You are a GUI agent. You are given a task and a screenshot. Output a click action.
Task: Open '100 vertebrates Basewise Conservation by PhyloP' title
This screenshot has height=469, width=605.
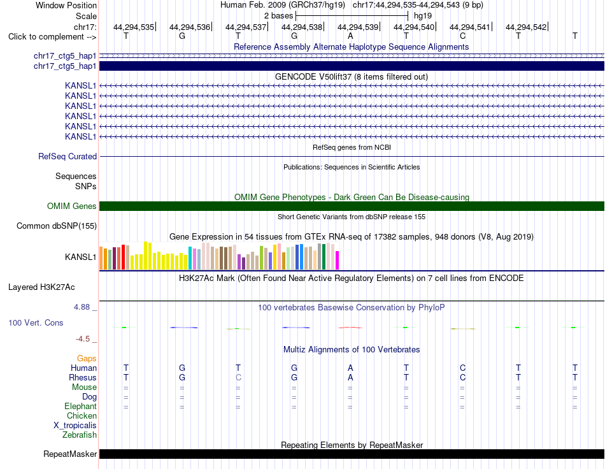(351, 308)
